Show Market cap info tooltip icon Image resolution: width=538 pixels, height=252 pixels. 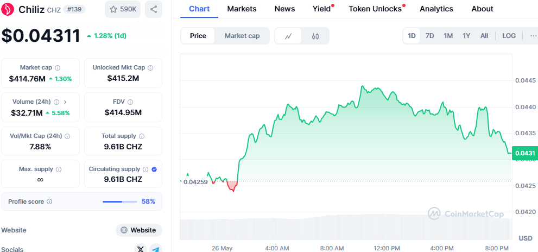(58, 68)
